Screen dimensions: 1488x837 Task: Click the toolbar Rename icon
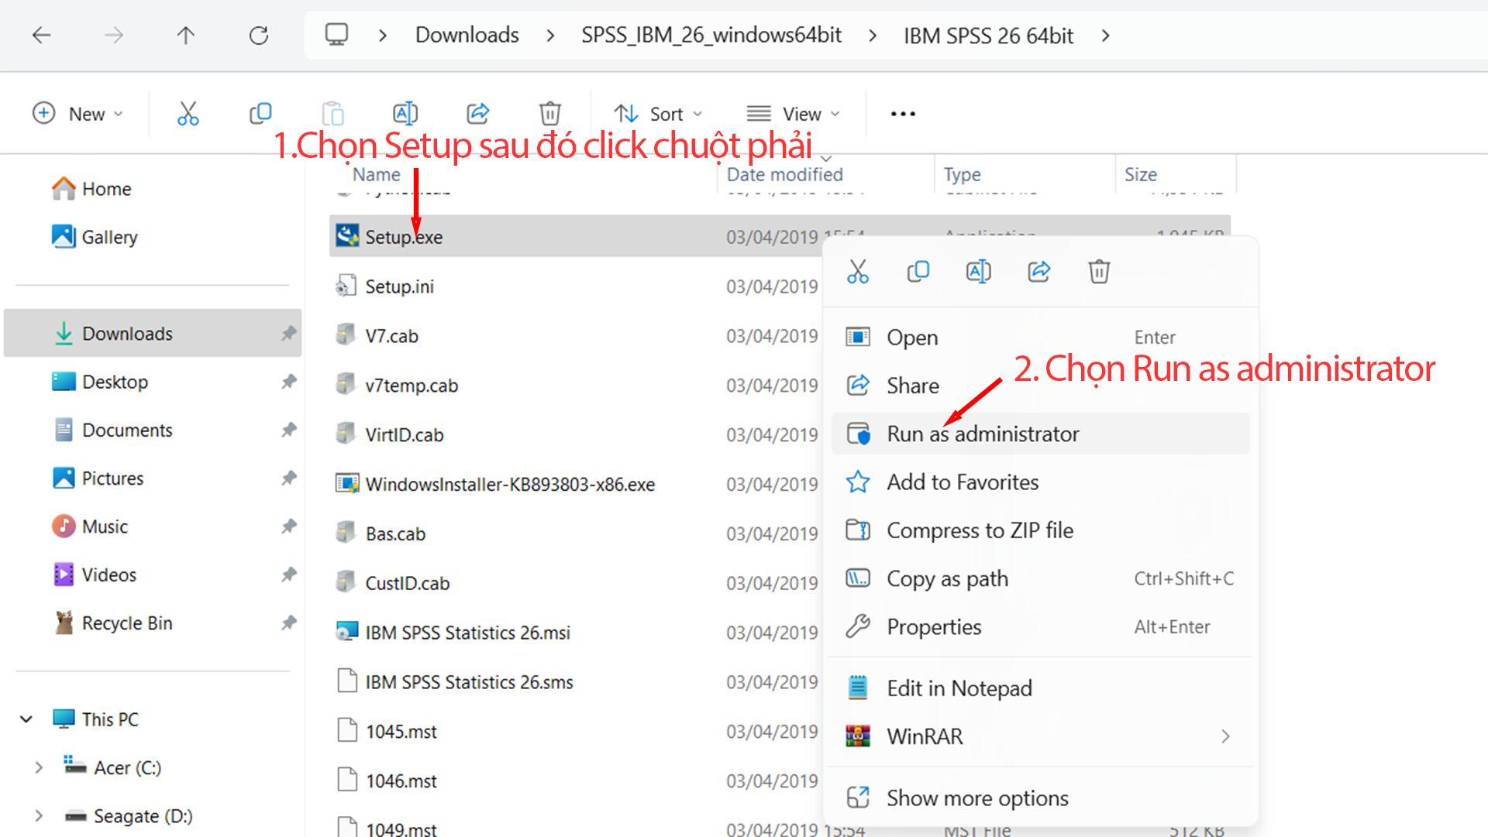405,114
